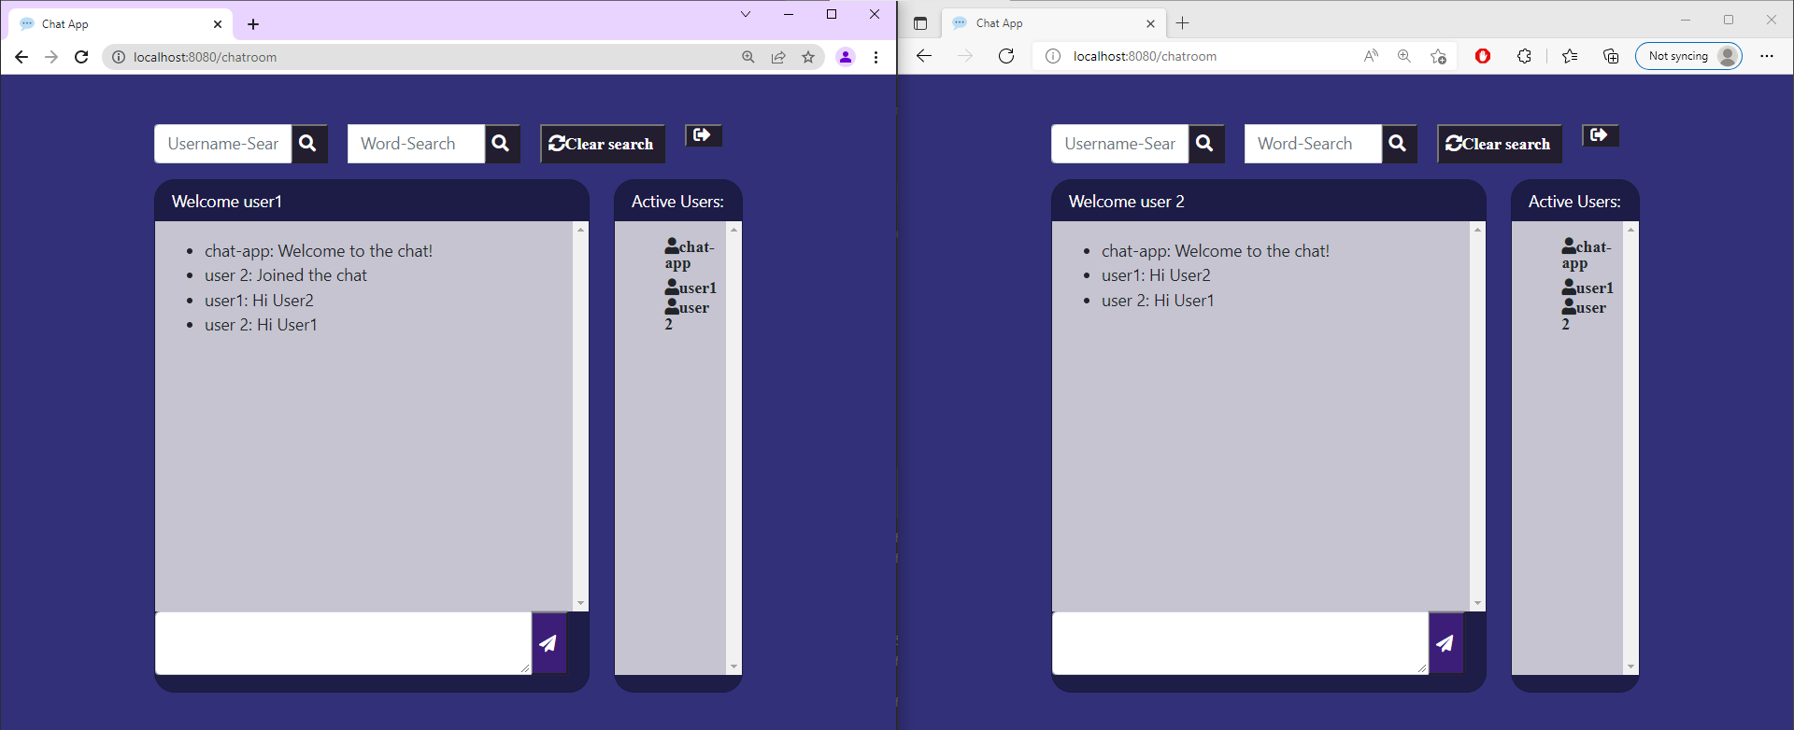Click site info icon in Edge address bar
This screenshot has width=1794, height=730.
tap(1053, 56)
